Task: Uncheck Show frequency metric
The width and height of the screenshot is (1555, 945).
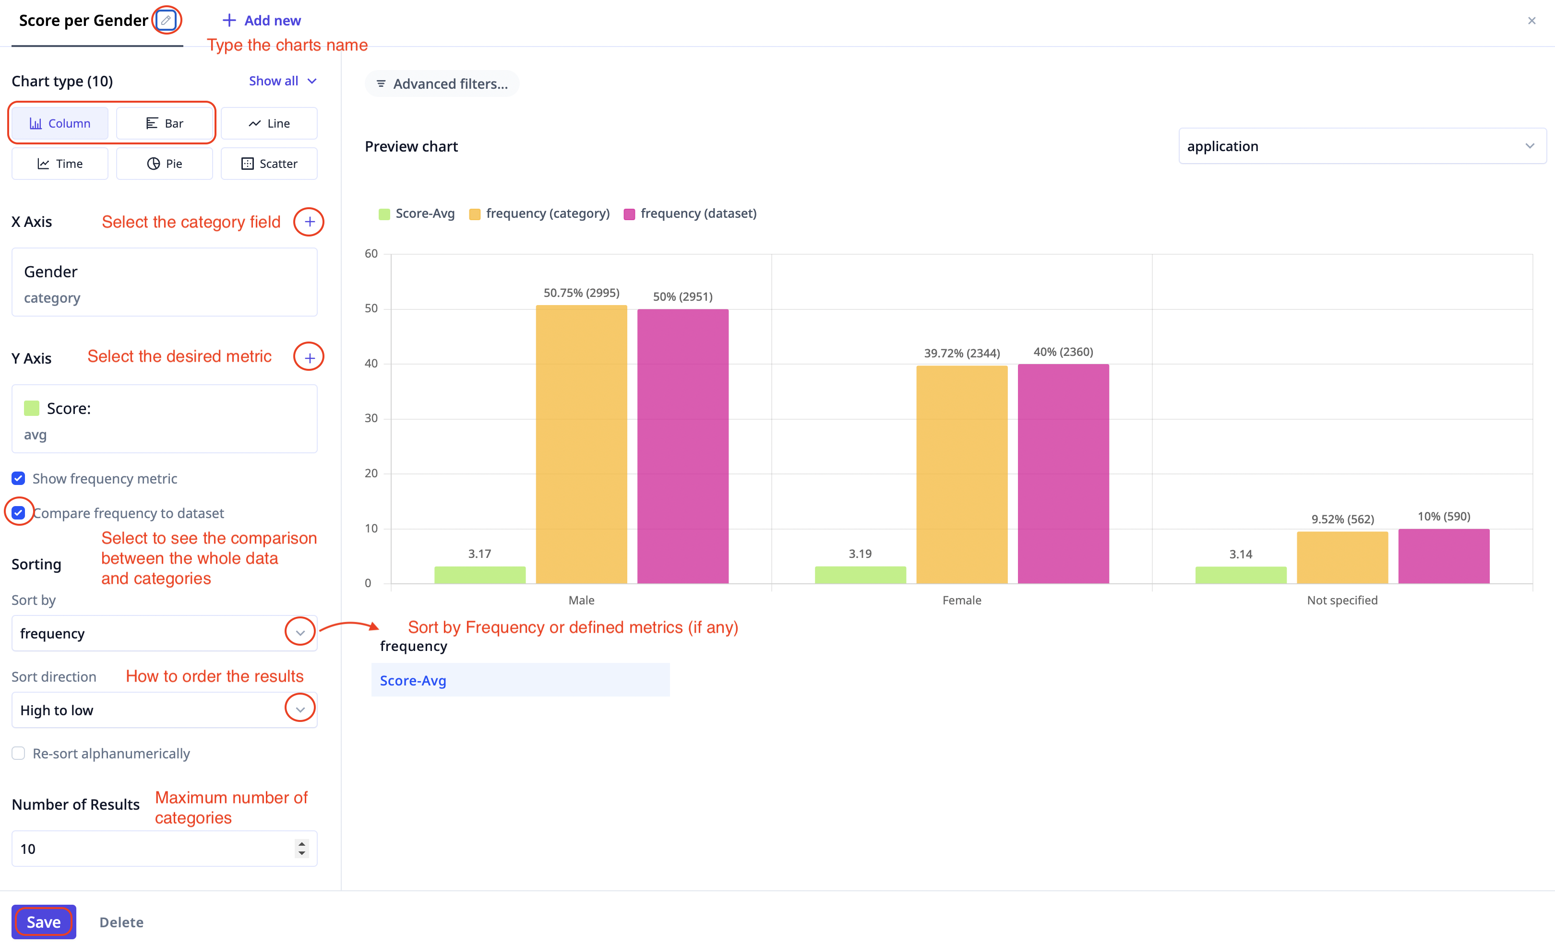Action: point(19,478)
